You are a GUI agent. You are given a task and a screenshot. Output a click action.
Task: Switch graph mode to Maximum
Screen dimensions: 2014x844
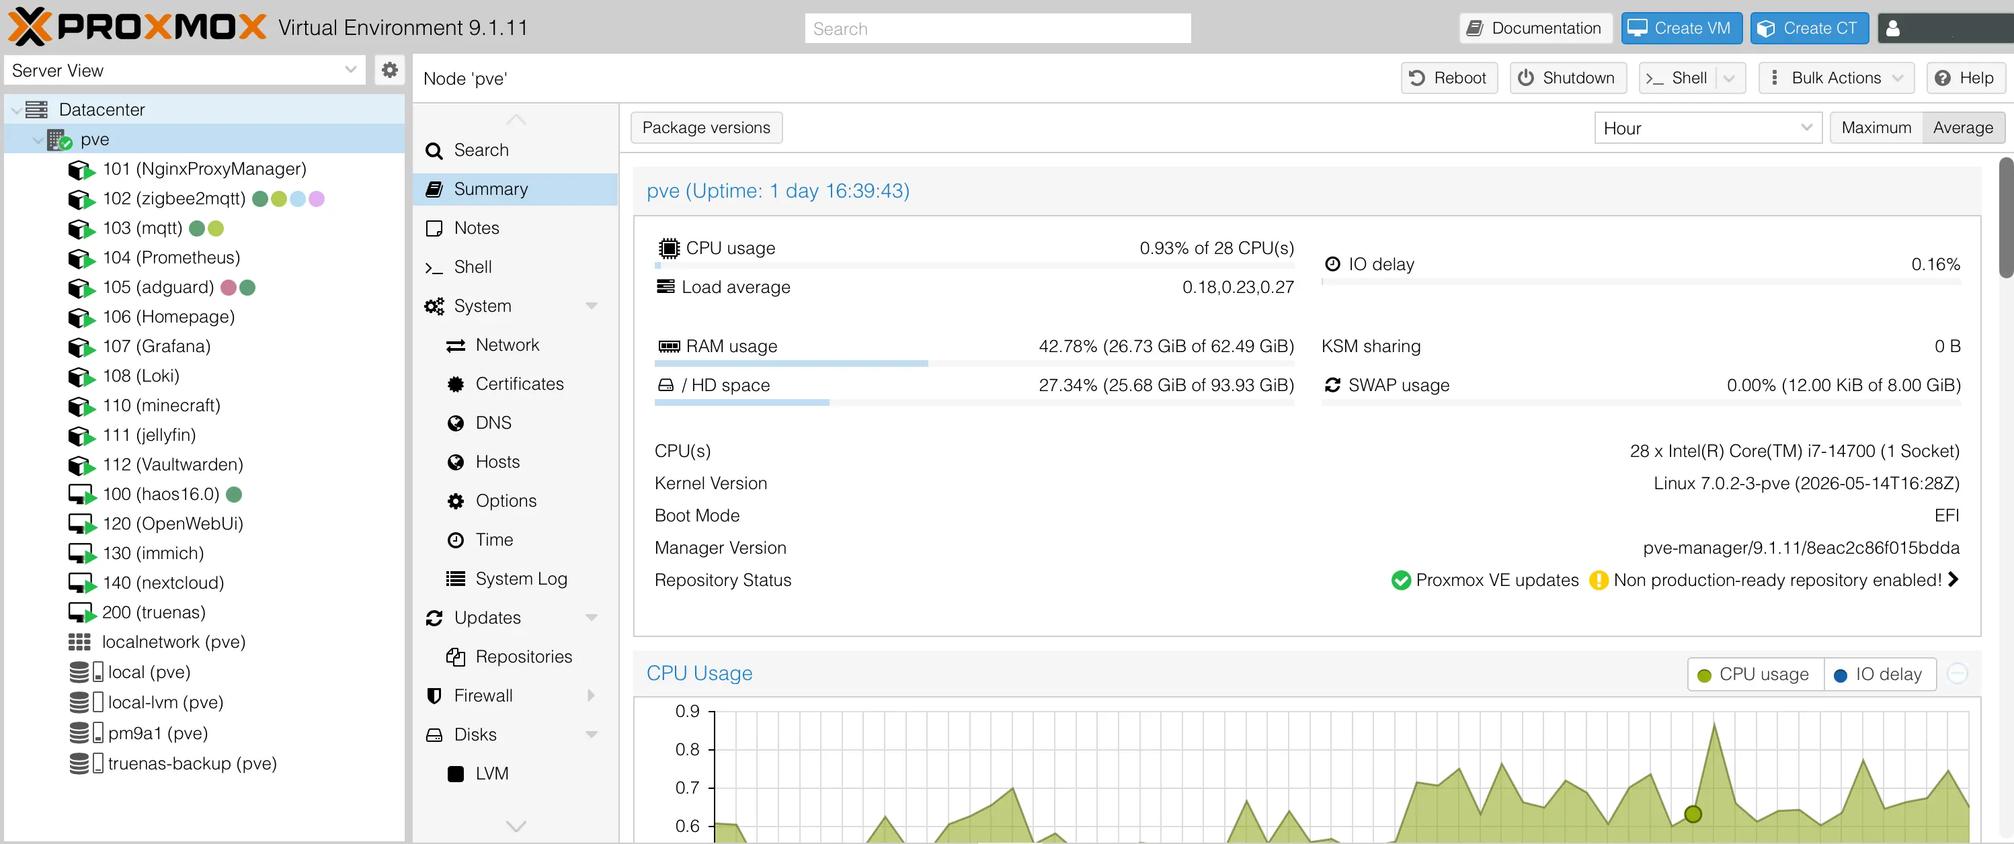(1876, 128)
